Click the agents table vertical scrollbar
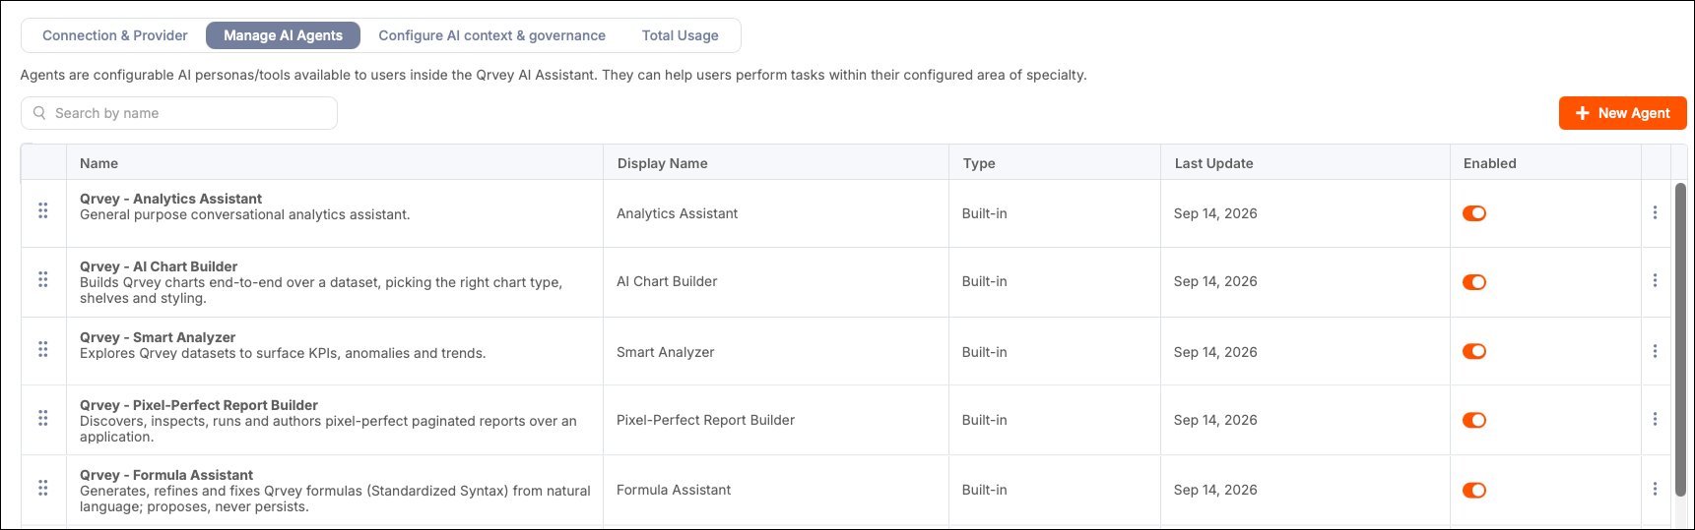Viewport: 1695px width, 530px height. [x=1680, y=339]
